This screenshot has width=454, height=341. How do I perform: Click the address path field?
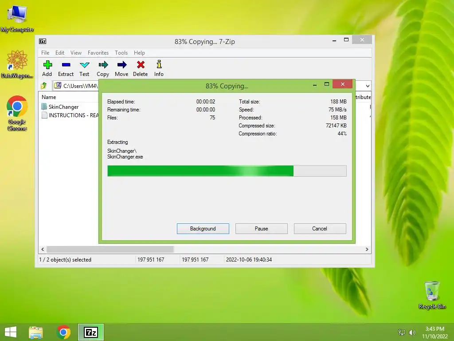[x=76, y=86]
